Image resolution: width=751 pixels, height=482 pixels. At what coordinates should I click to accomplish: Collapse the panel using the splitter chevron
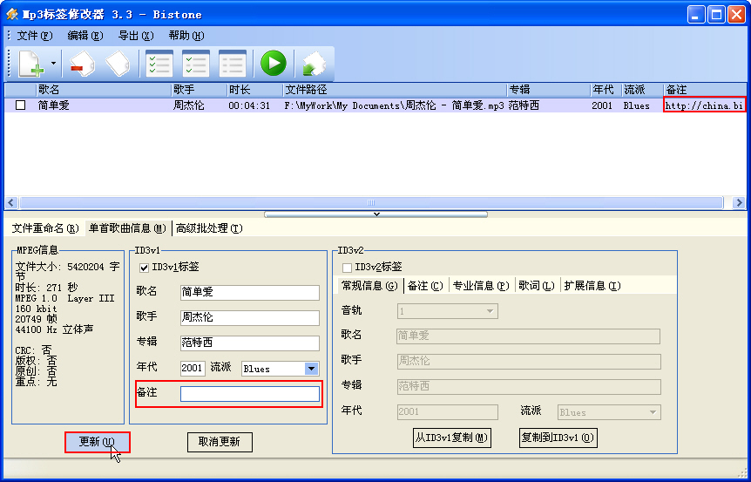[375, 214]
